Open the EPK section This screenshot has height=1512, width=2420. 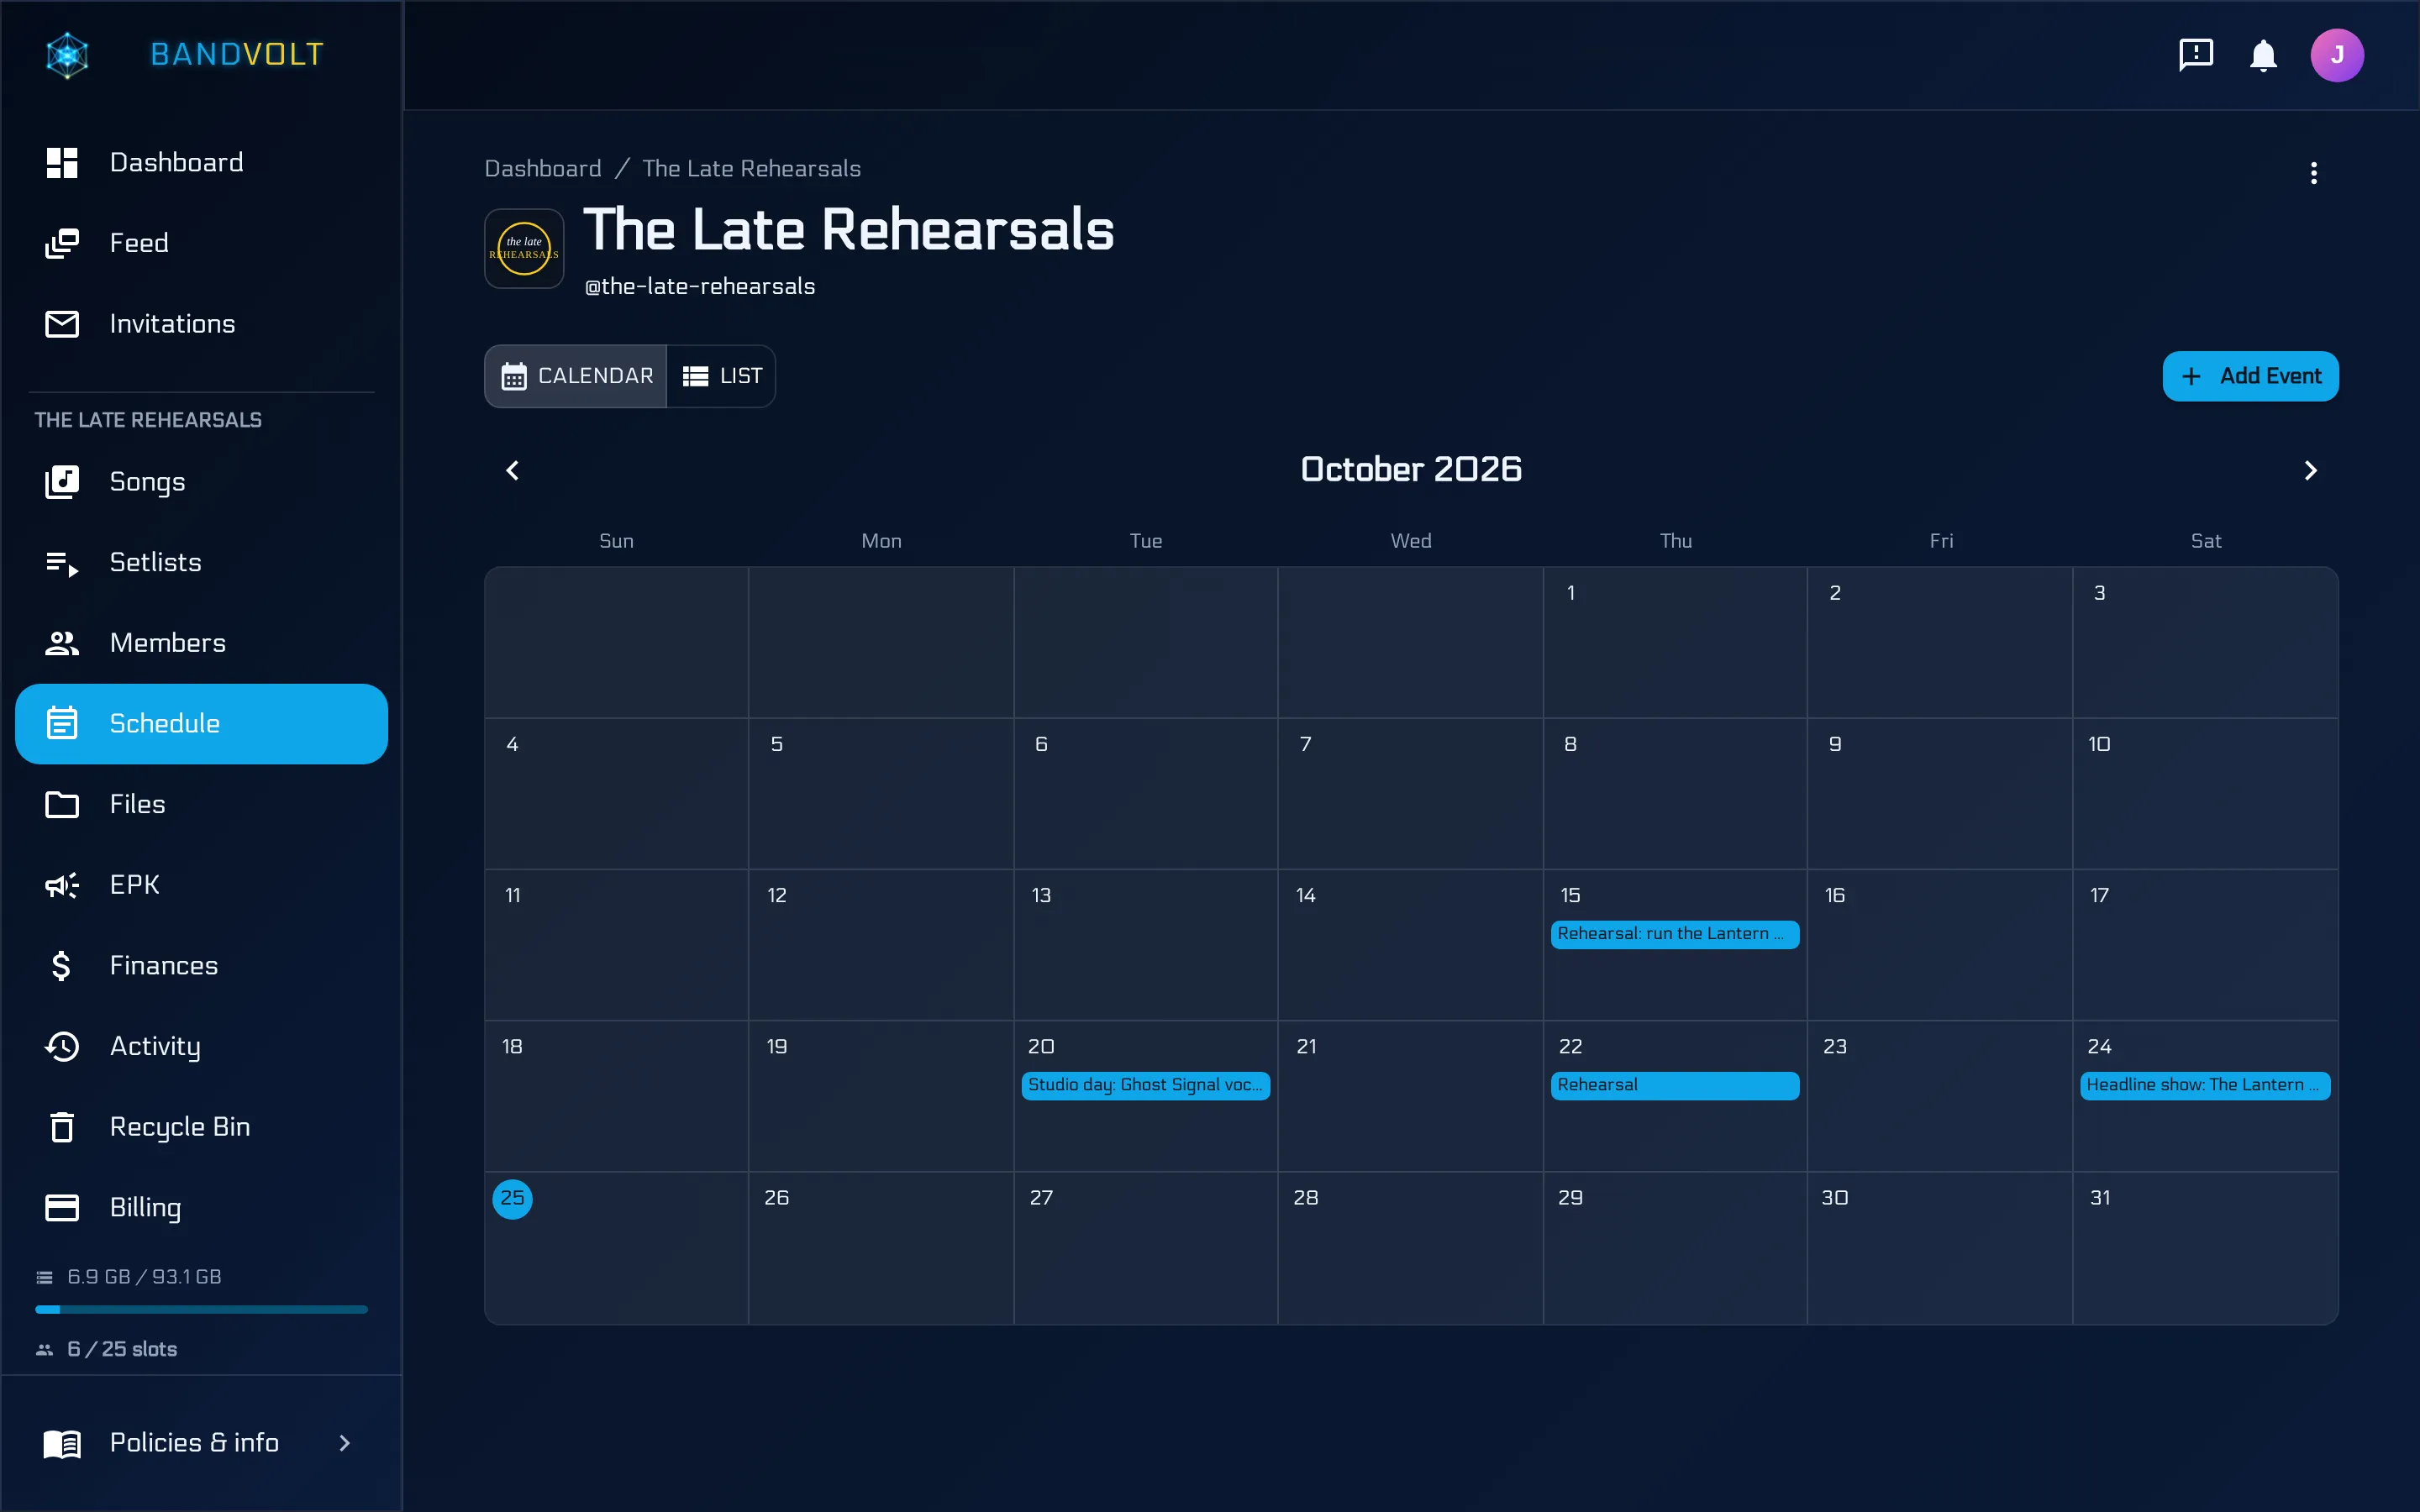tap(201, 885)
